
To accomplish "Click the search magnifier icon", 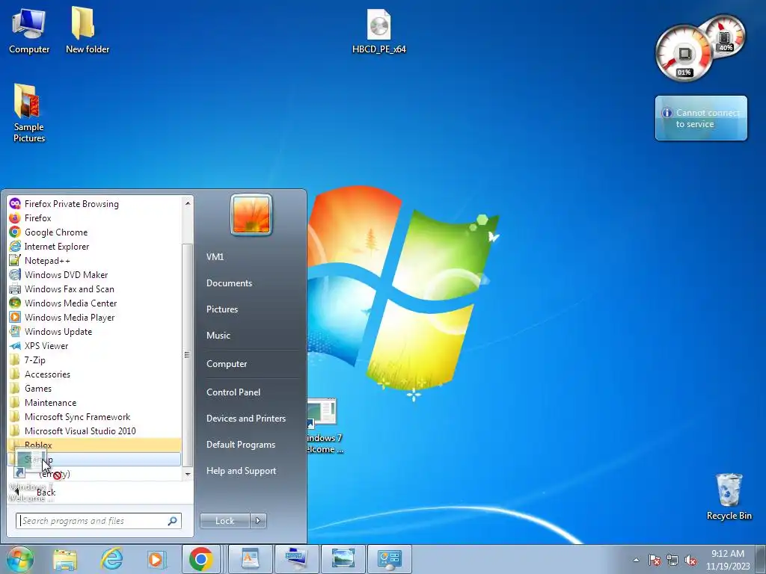I will (x=173, y=521).
